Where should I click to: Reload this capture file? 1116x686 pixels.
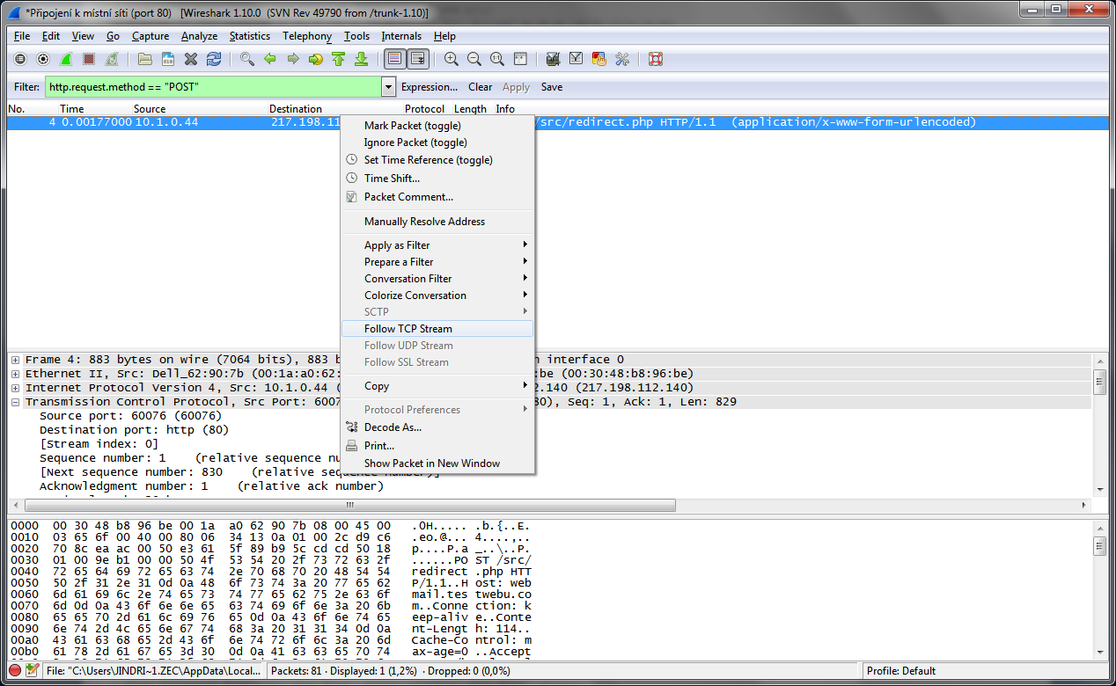click(x=214, y=59)
